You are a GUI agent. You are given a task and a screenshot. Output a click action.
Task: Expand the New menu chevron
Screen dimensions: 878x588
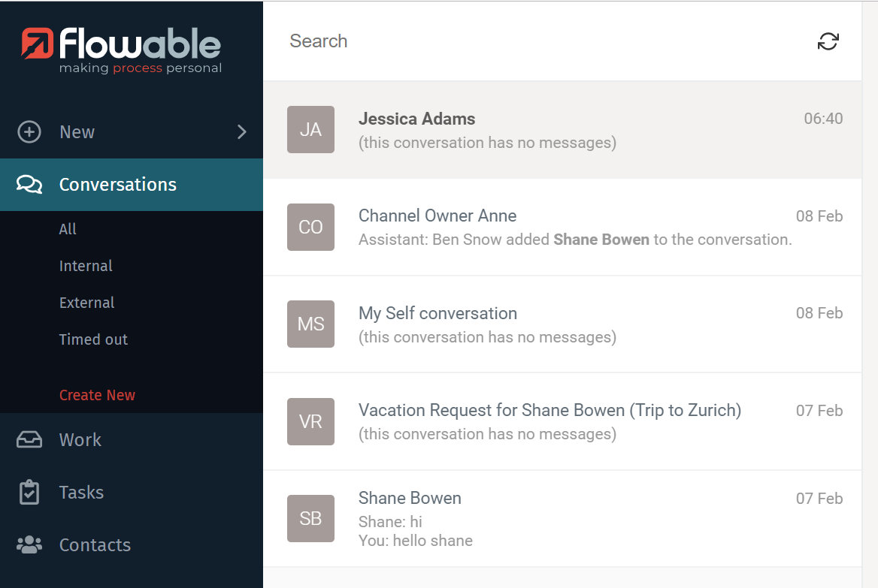[x=241, y=131]
